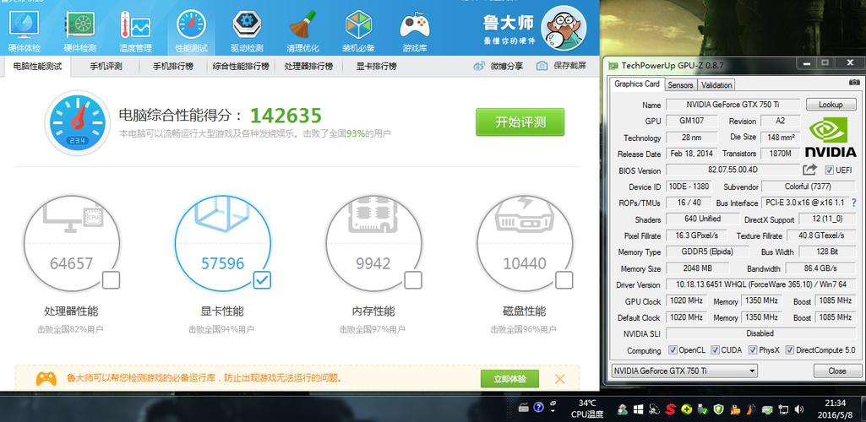Image resolution: width=866 pixels, height=422 pixels.
Task: Click the Driver Version field in GPU-Z
Action: coord(760,284)
